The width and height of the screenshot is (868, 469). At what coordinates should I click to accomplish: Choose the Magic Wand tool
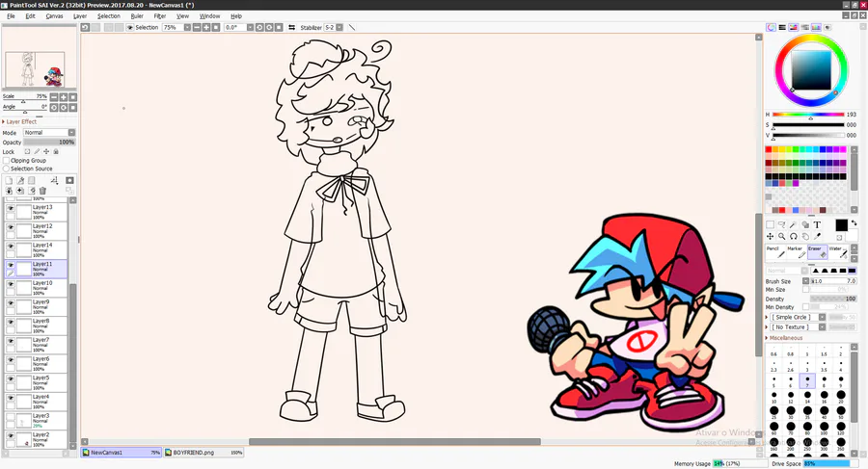(x=794, y=224)
